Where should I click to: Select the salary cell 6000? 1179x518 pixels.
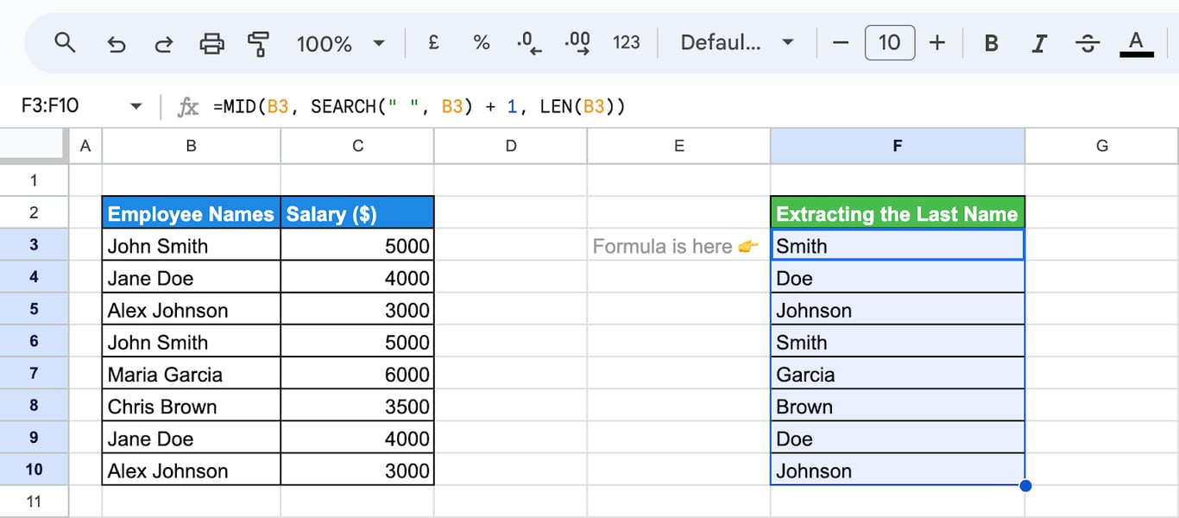tap(357, 374)
